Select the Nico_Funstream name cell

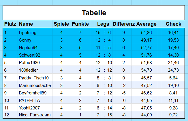(x=35, y=115)
